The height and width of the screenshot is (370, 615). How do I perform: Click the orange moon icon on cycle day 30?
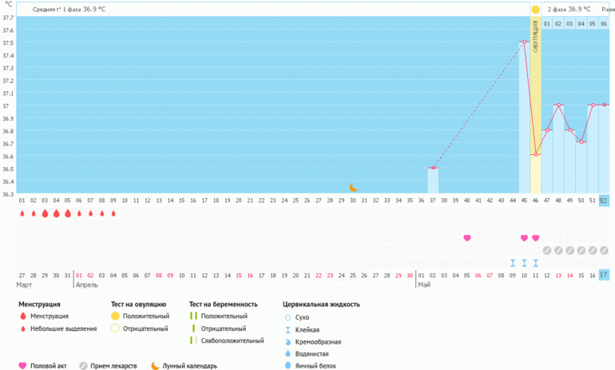coord(354,187)
